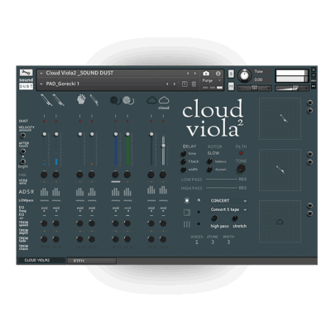This screenshot has width=331, height=331.
Task: Select radio dot beside three bars icon
Action: click(x=199, y=224)
